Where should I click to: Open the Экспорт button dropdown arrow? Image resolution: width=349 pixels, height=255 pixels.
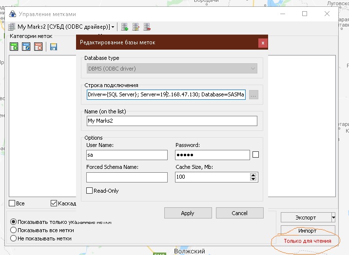point(333,217)
